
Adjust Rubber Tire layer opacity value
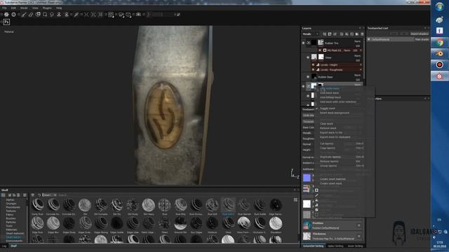click(x=358, y=45)
